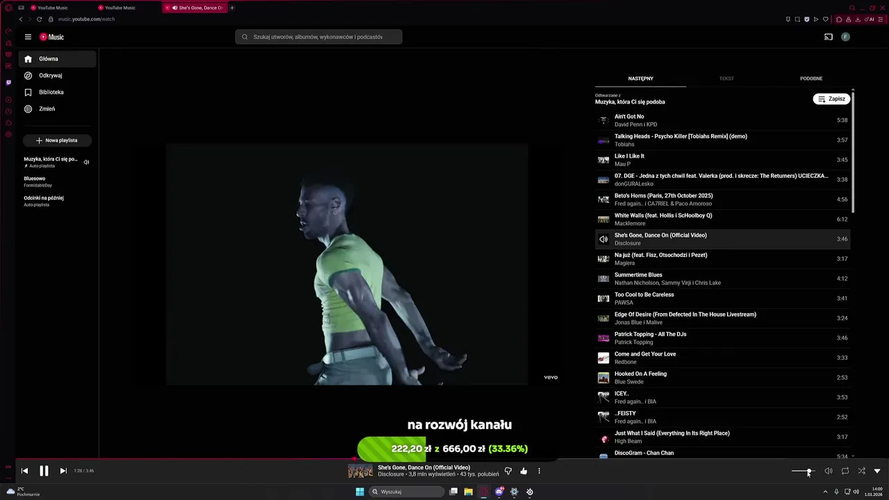Image resolution: width=889 pixels, height=500 pixels.
Task: Play Patrick Topping - All The DJs
Action: coord(722,338)
